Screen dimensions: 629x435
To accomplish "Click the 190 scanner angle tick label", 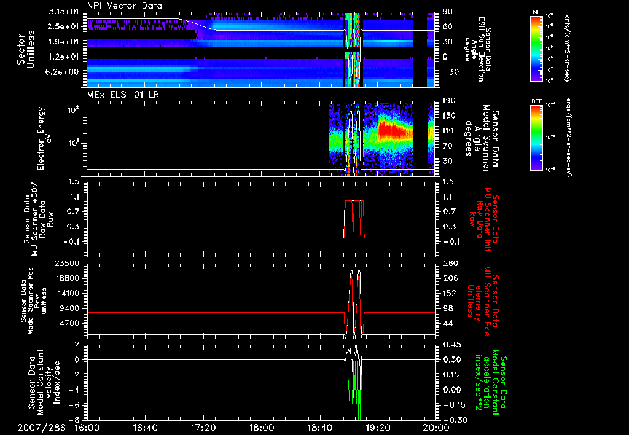I will 449,101.
